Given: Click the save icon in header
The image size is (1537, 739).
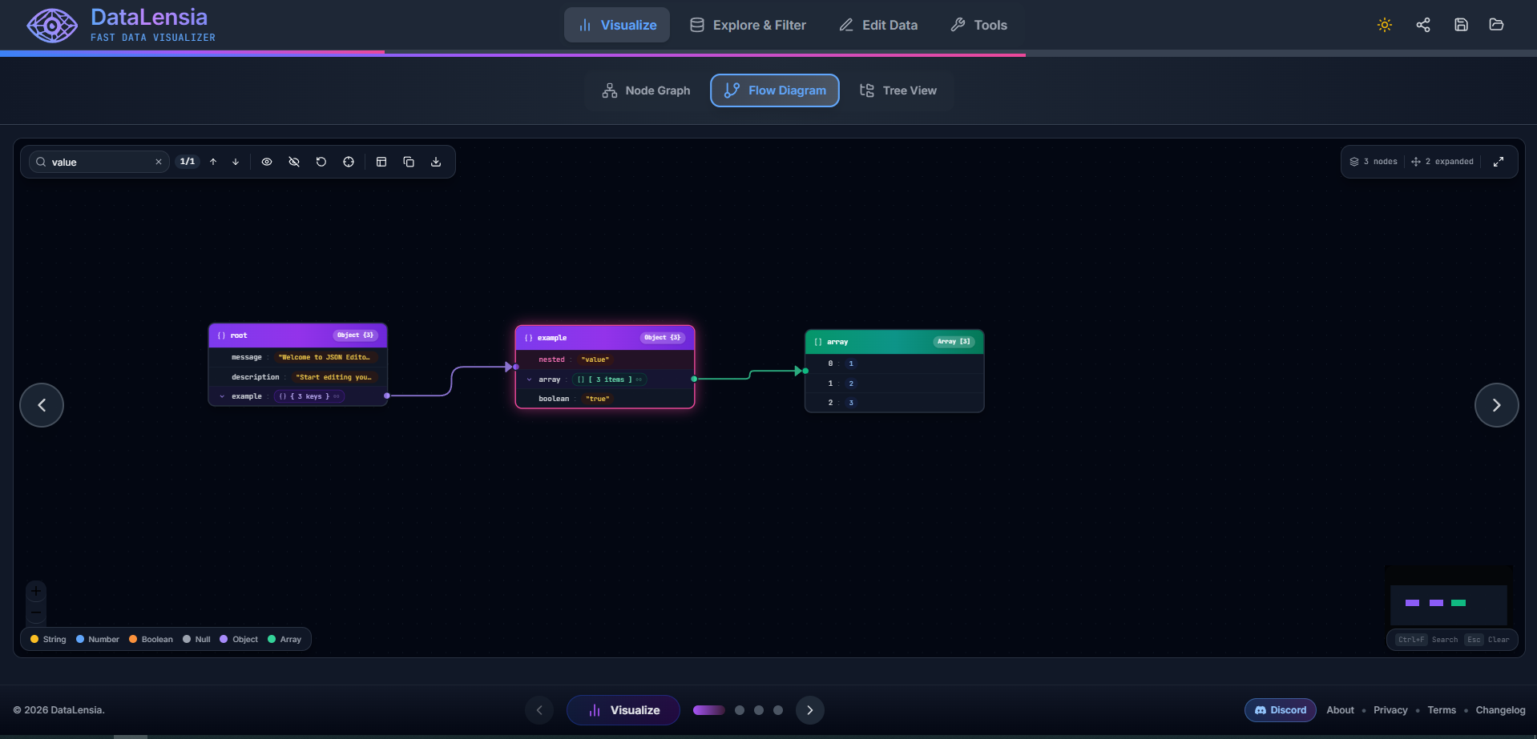Looking at the screenshot, I should pos(1461,25).
